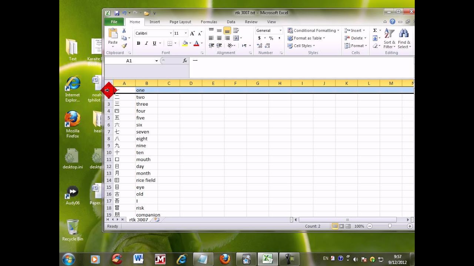
Task: Click the zoom in plus button
Action: point(410,226)
